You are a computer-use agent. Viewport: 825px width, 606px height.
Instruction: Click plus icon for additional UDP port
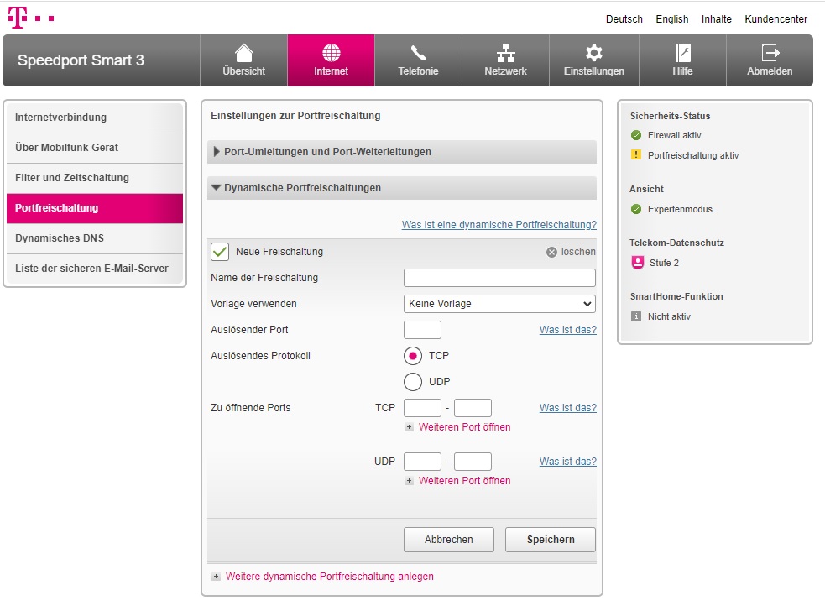coord(409,481)
